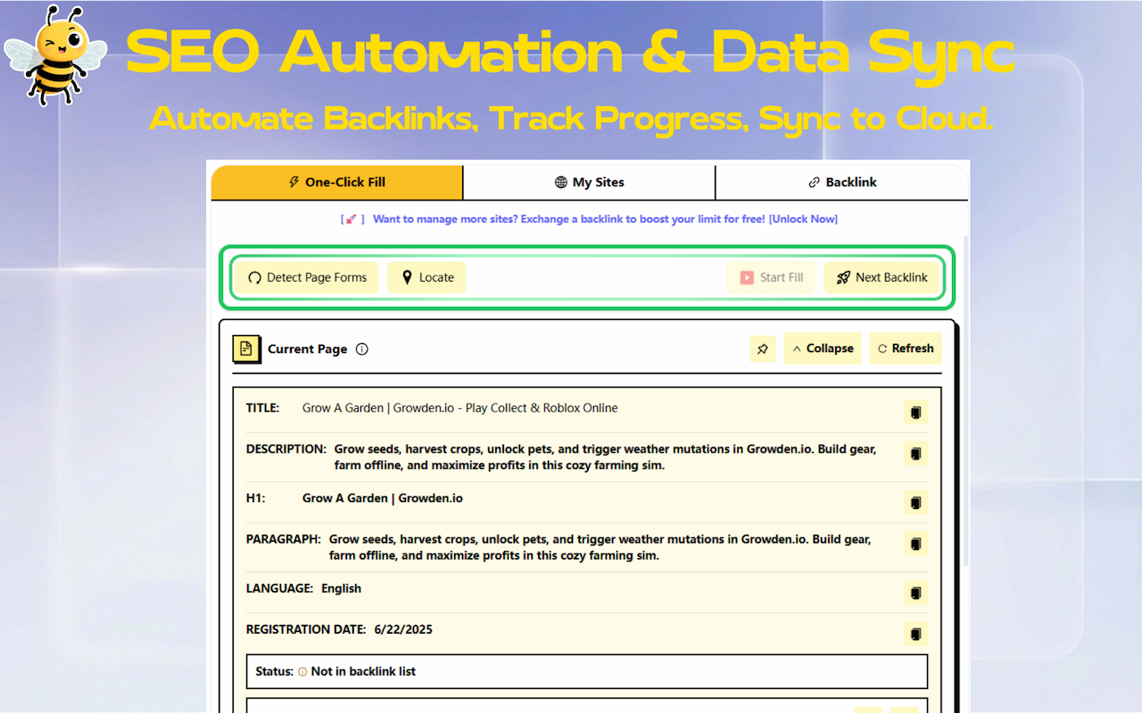
Task: Copy the TITLE value
Action: (915, 413)
